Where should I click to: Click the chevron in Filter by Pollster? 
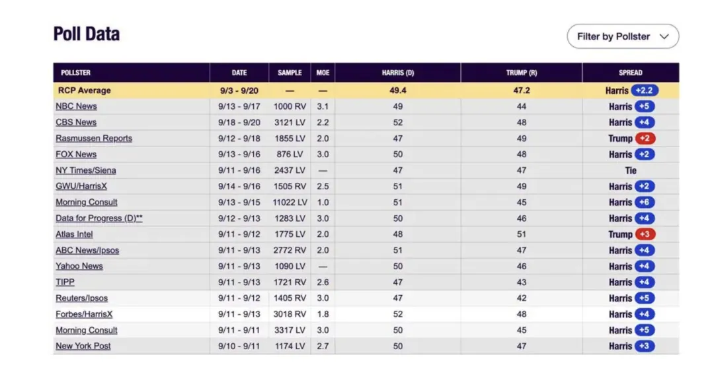pyautogui.click(x=664, y=37)
